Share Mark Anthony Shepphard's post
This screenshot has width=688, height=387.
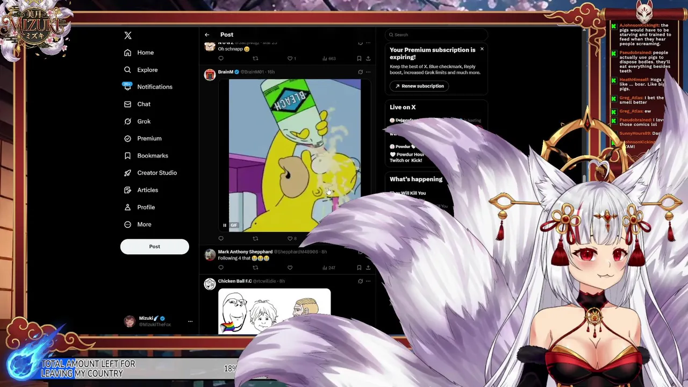point(368,268)
